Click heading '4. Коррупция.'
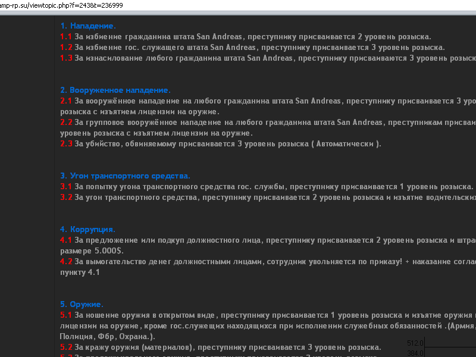The height and width of the screenshot is (357, 476). pos(87,229)
